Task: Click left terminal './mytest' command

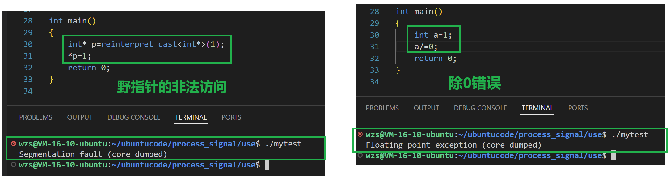Action: pos(283,144)
